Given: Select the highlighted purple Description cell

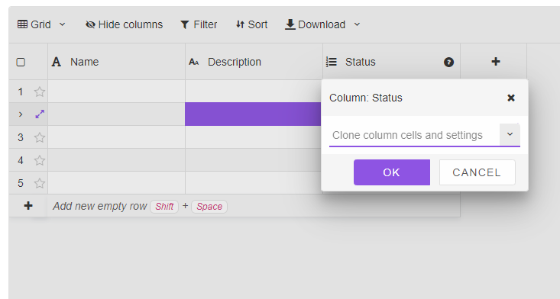Looking at the screenshot, I should (x=253, y=114).
